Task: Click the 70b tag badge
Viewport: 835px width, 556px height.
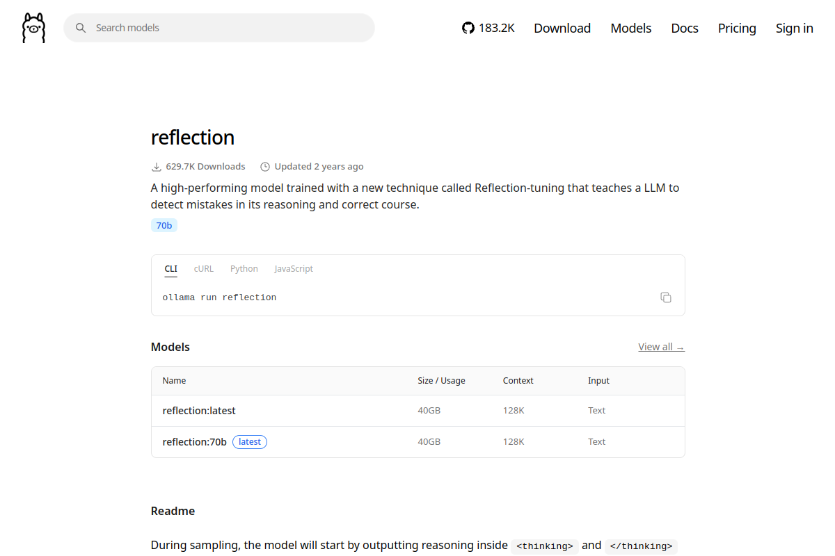Action: pos(164,225)
